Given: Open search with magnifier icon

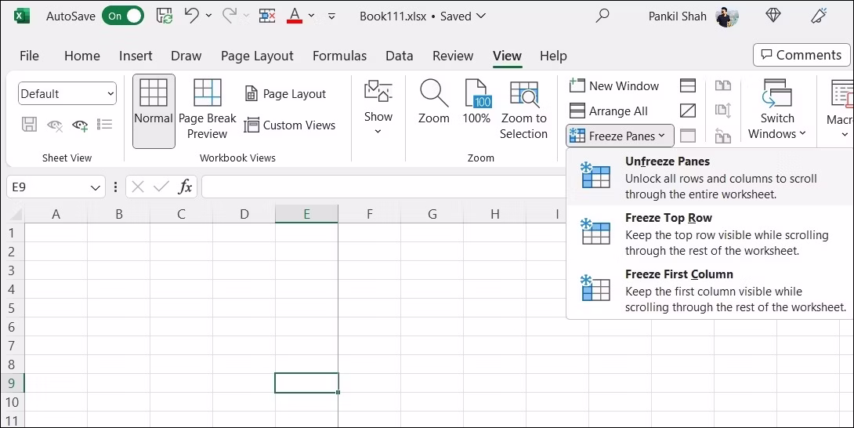Looking at the screenshot, I should point(603,16).
